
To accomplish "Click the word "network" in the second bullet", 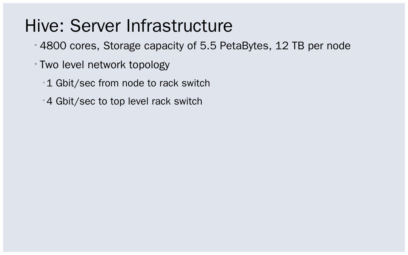I will click(107, 65).
